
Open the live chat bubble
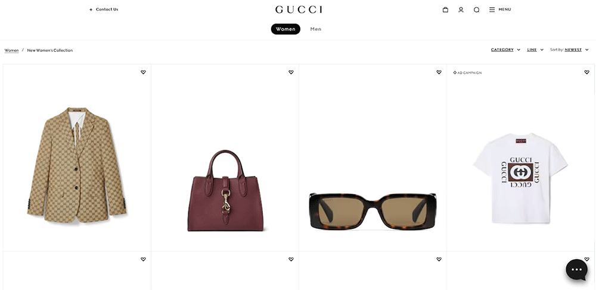[x=576, y=270]
